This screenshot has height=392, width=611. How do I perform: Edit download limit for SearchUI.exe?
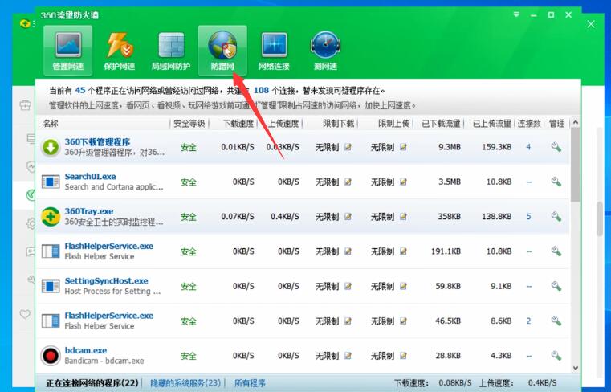click(348, 182)
